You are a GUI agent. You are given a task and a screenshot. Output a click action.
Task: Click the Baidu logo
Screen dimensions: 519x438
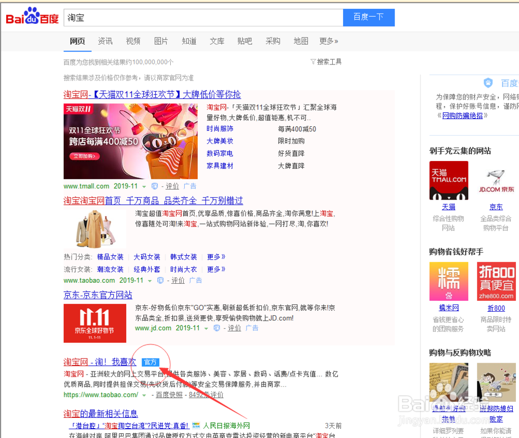[32, 17]
